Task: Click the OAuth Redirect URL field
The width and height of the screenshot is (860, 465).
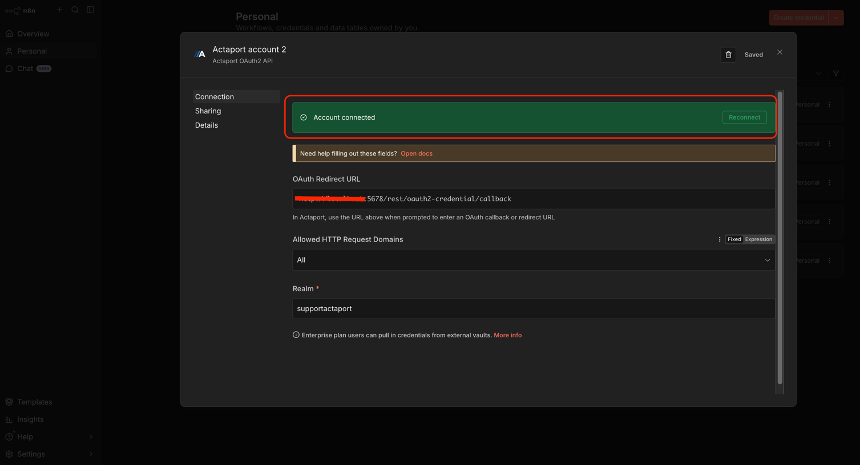Action: [x=534, y=199]
